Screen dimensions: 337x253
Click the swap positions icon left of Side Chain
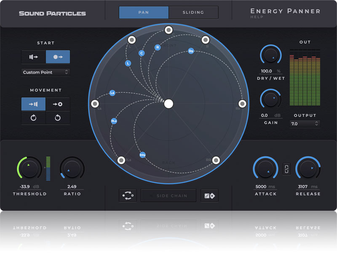pyautogui.click(x=128, y=196)
